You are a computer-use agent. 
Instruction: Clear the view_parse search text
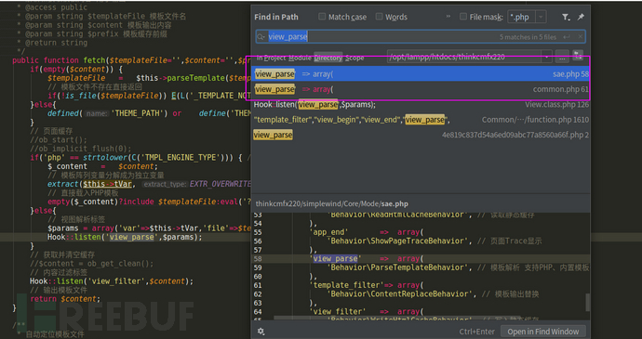(581, 37)
